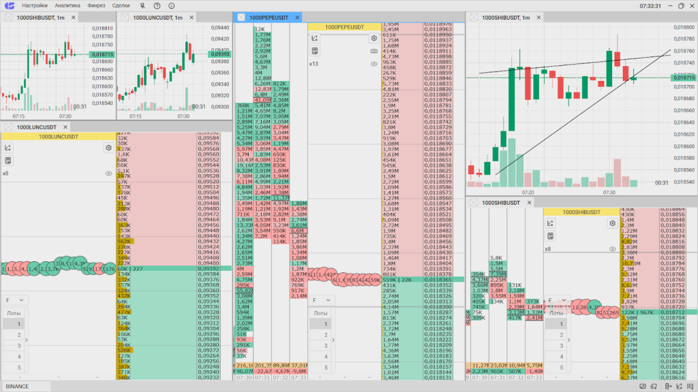Open the Настройки menu

(35, 5)
